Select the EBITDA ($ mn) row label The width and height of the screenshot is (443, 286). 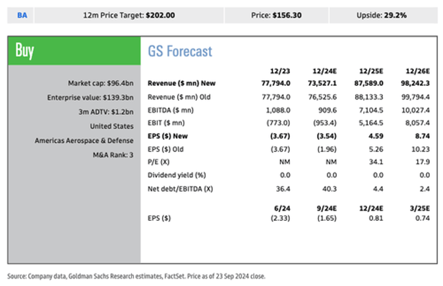click(x=171, y=110)
